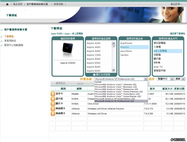187x142 pixels.
Task: Select 小筆電 product series
Action: click(157, 47)
